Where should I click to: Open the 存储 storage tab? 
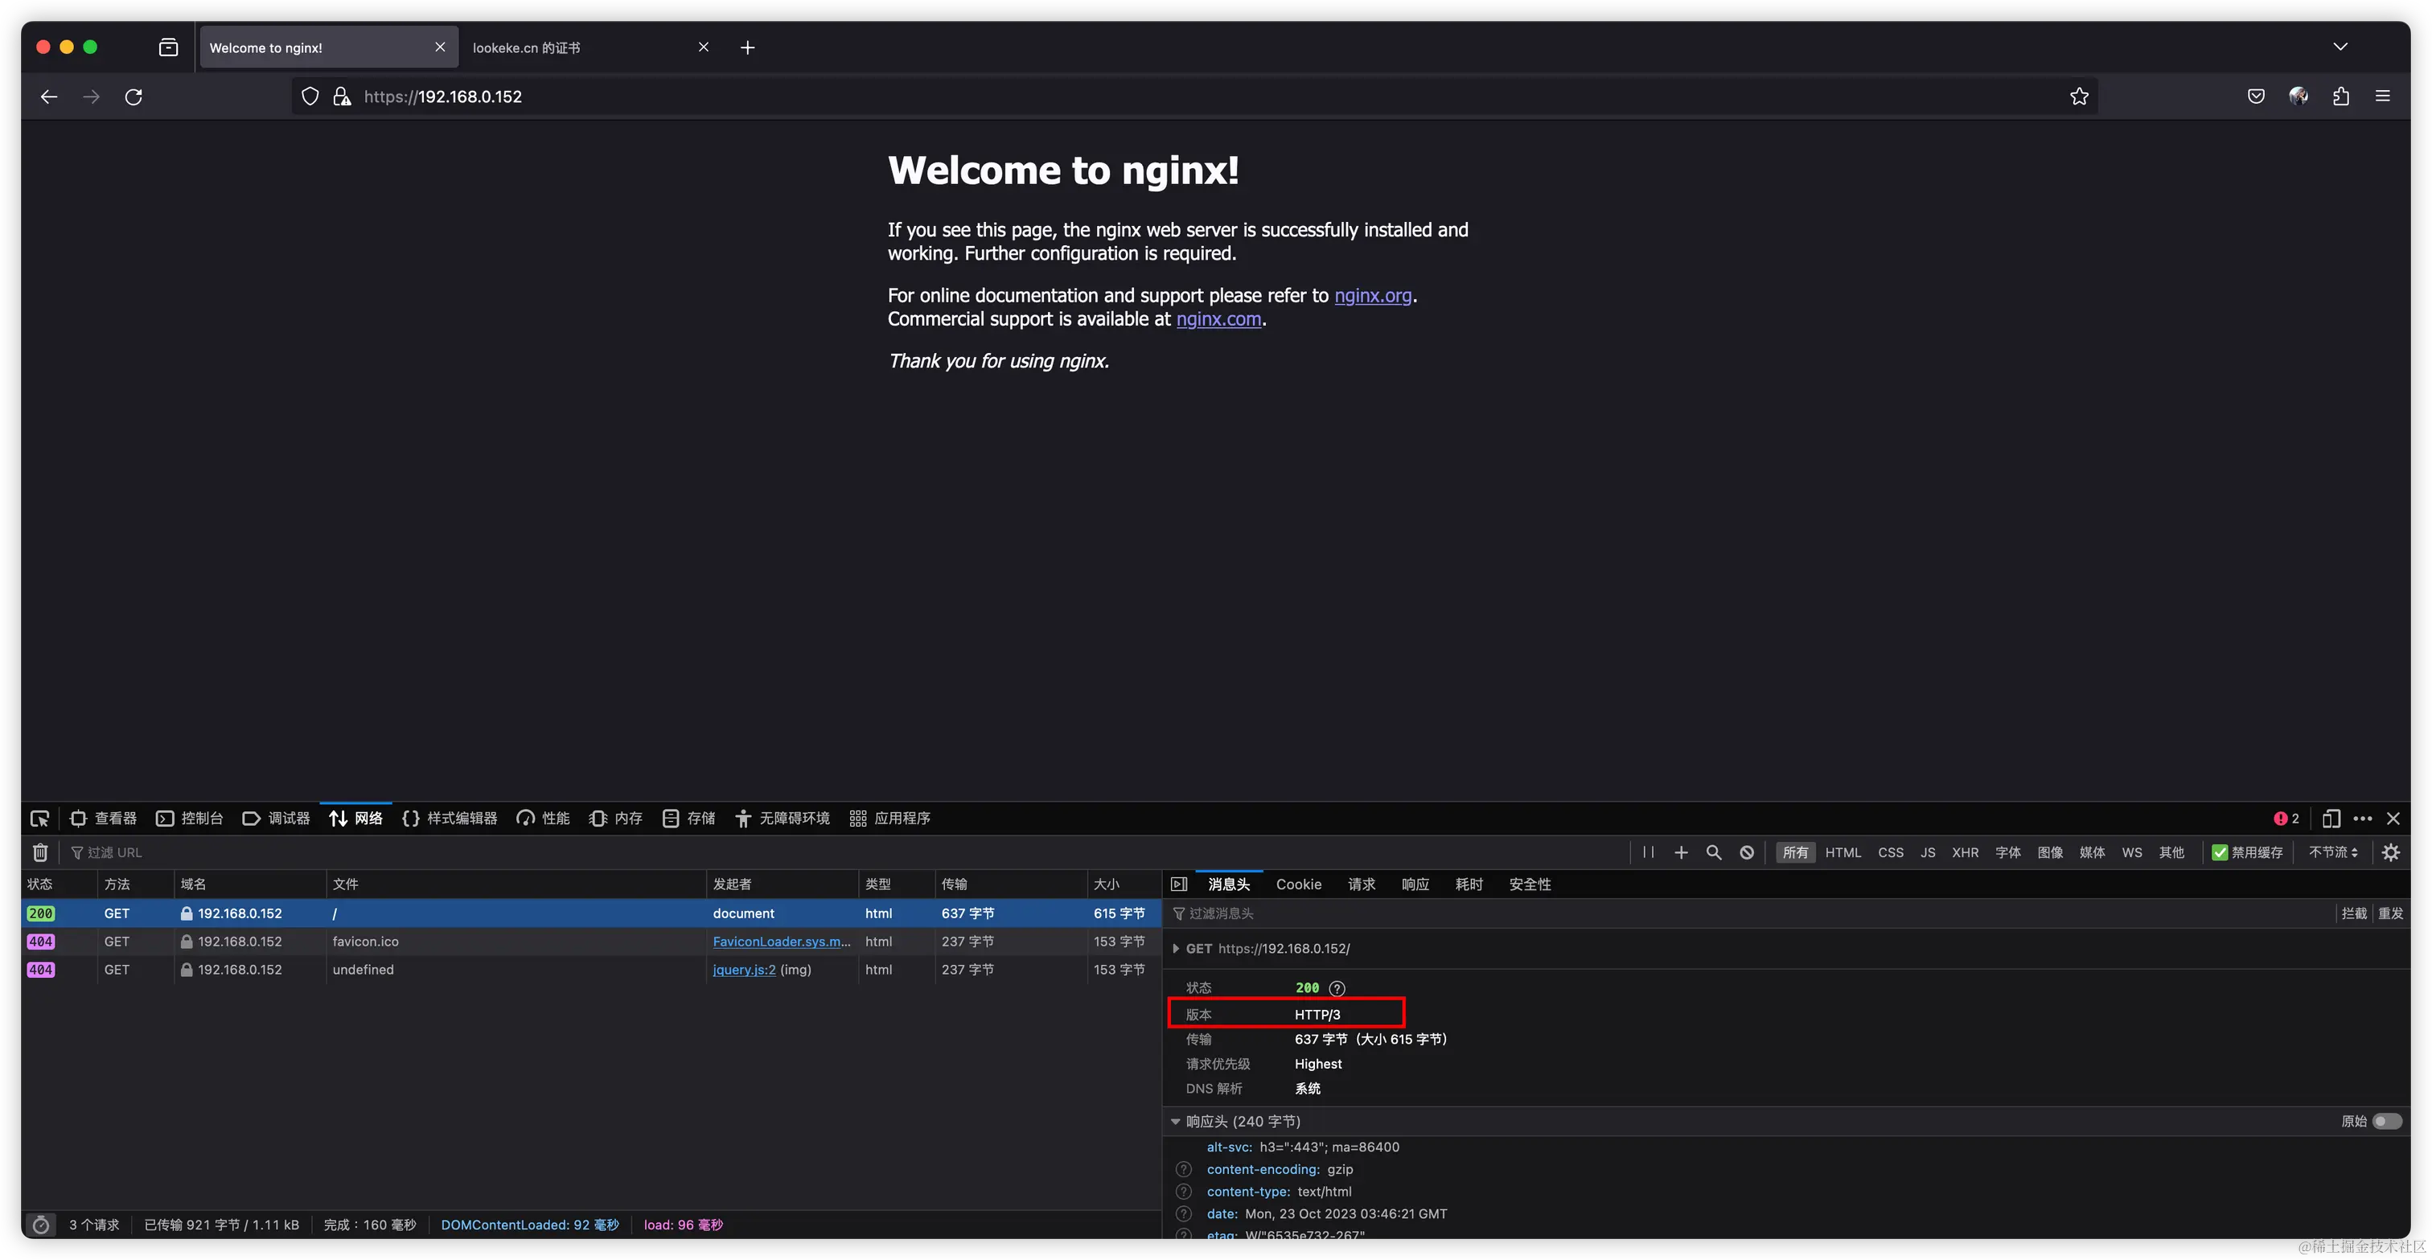click(688, 819)
